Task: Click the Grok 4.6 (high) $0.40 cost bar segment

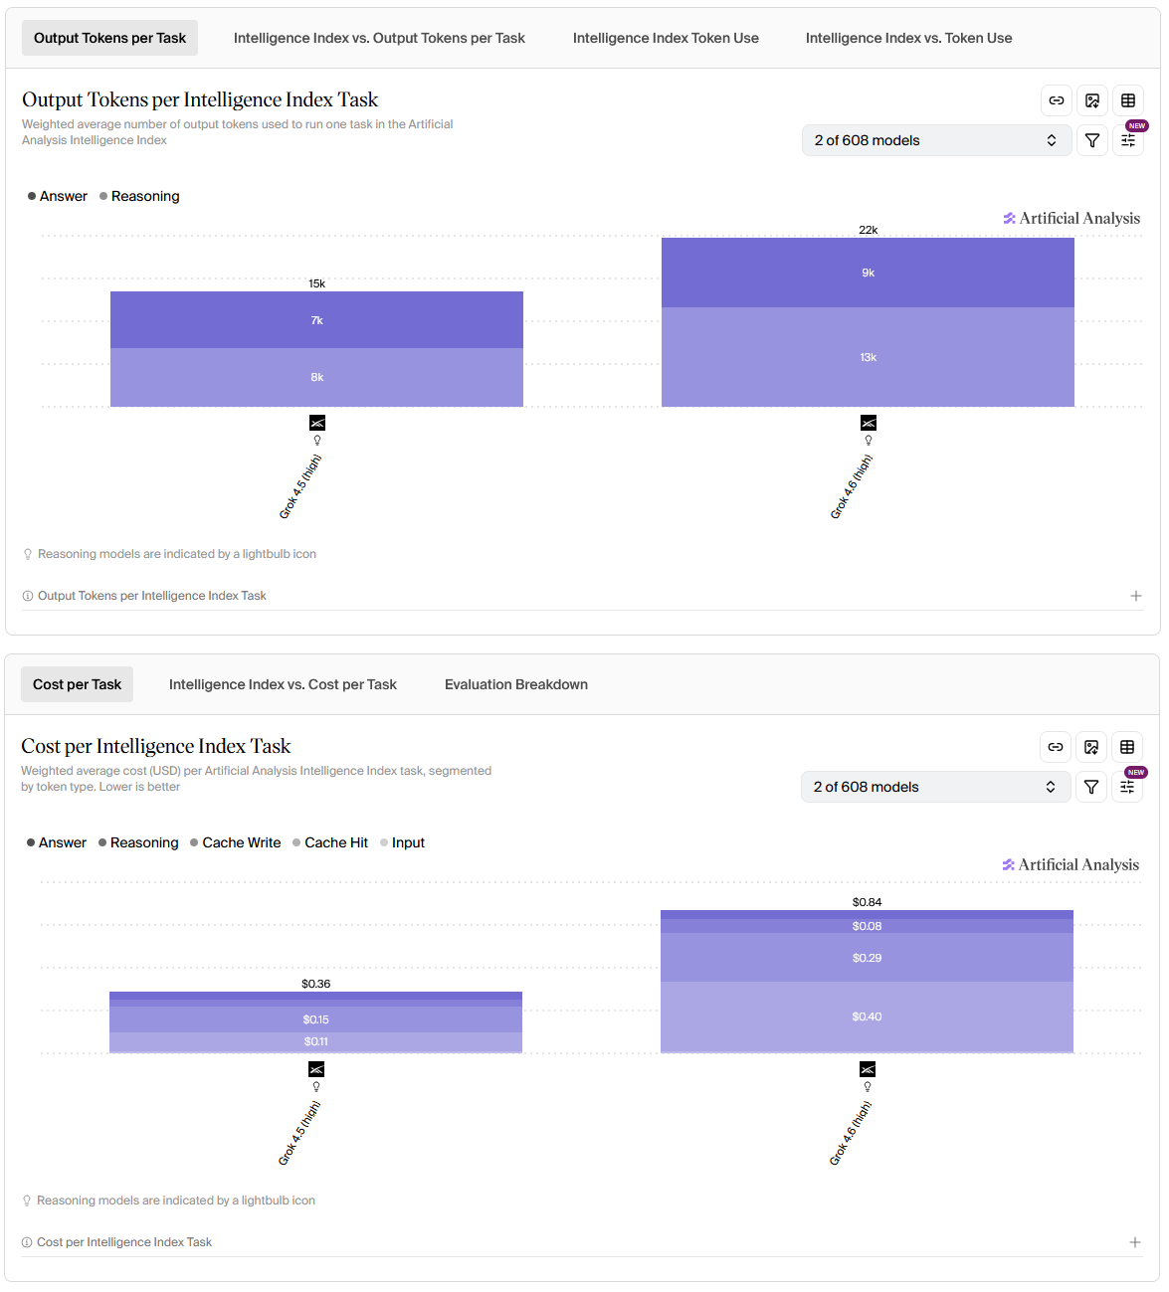Action: coord(867,1016)
